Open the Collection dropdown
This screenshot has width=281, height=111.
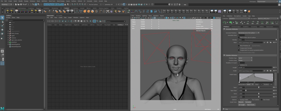[x=239, y=19]
